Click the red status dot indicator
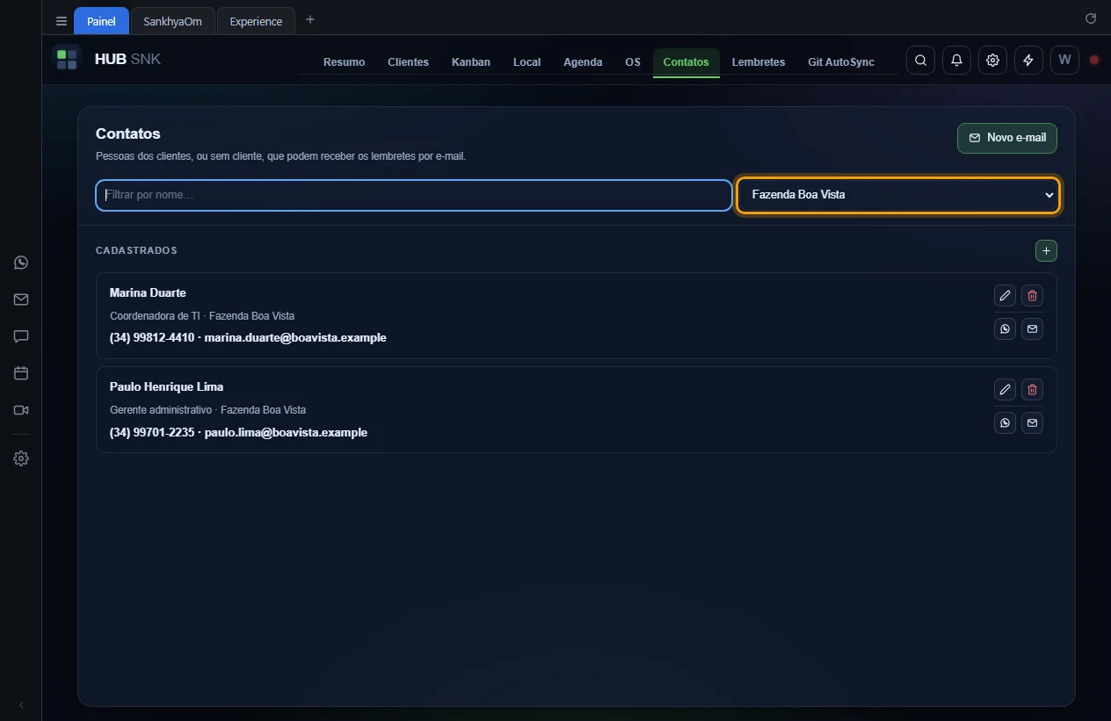The image size is (1111, 721). tap(1094, 60)
